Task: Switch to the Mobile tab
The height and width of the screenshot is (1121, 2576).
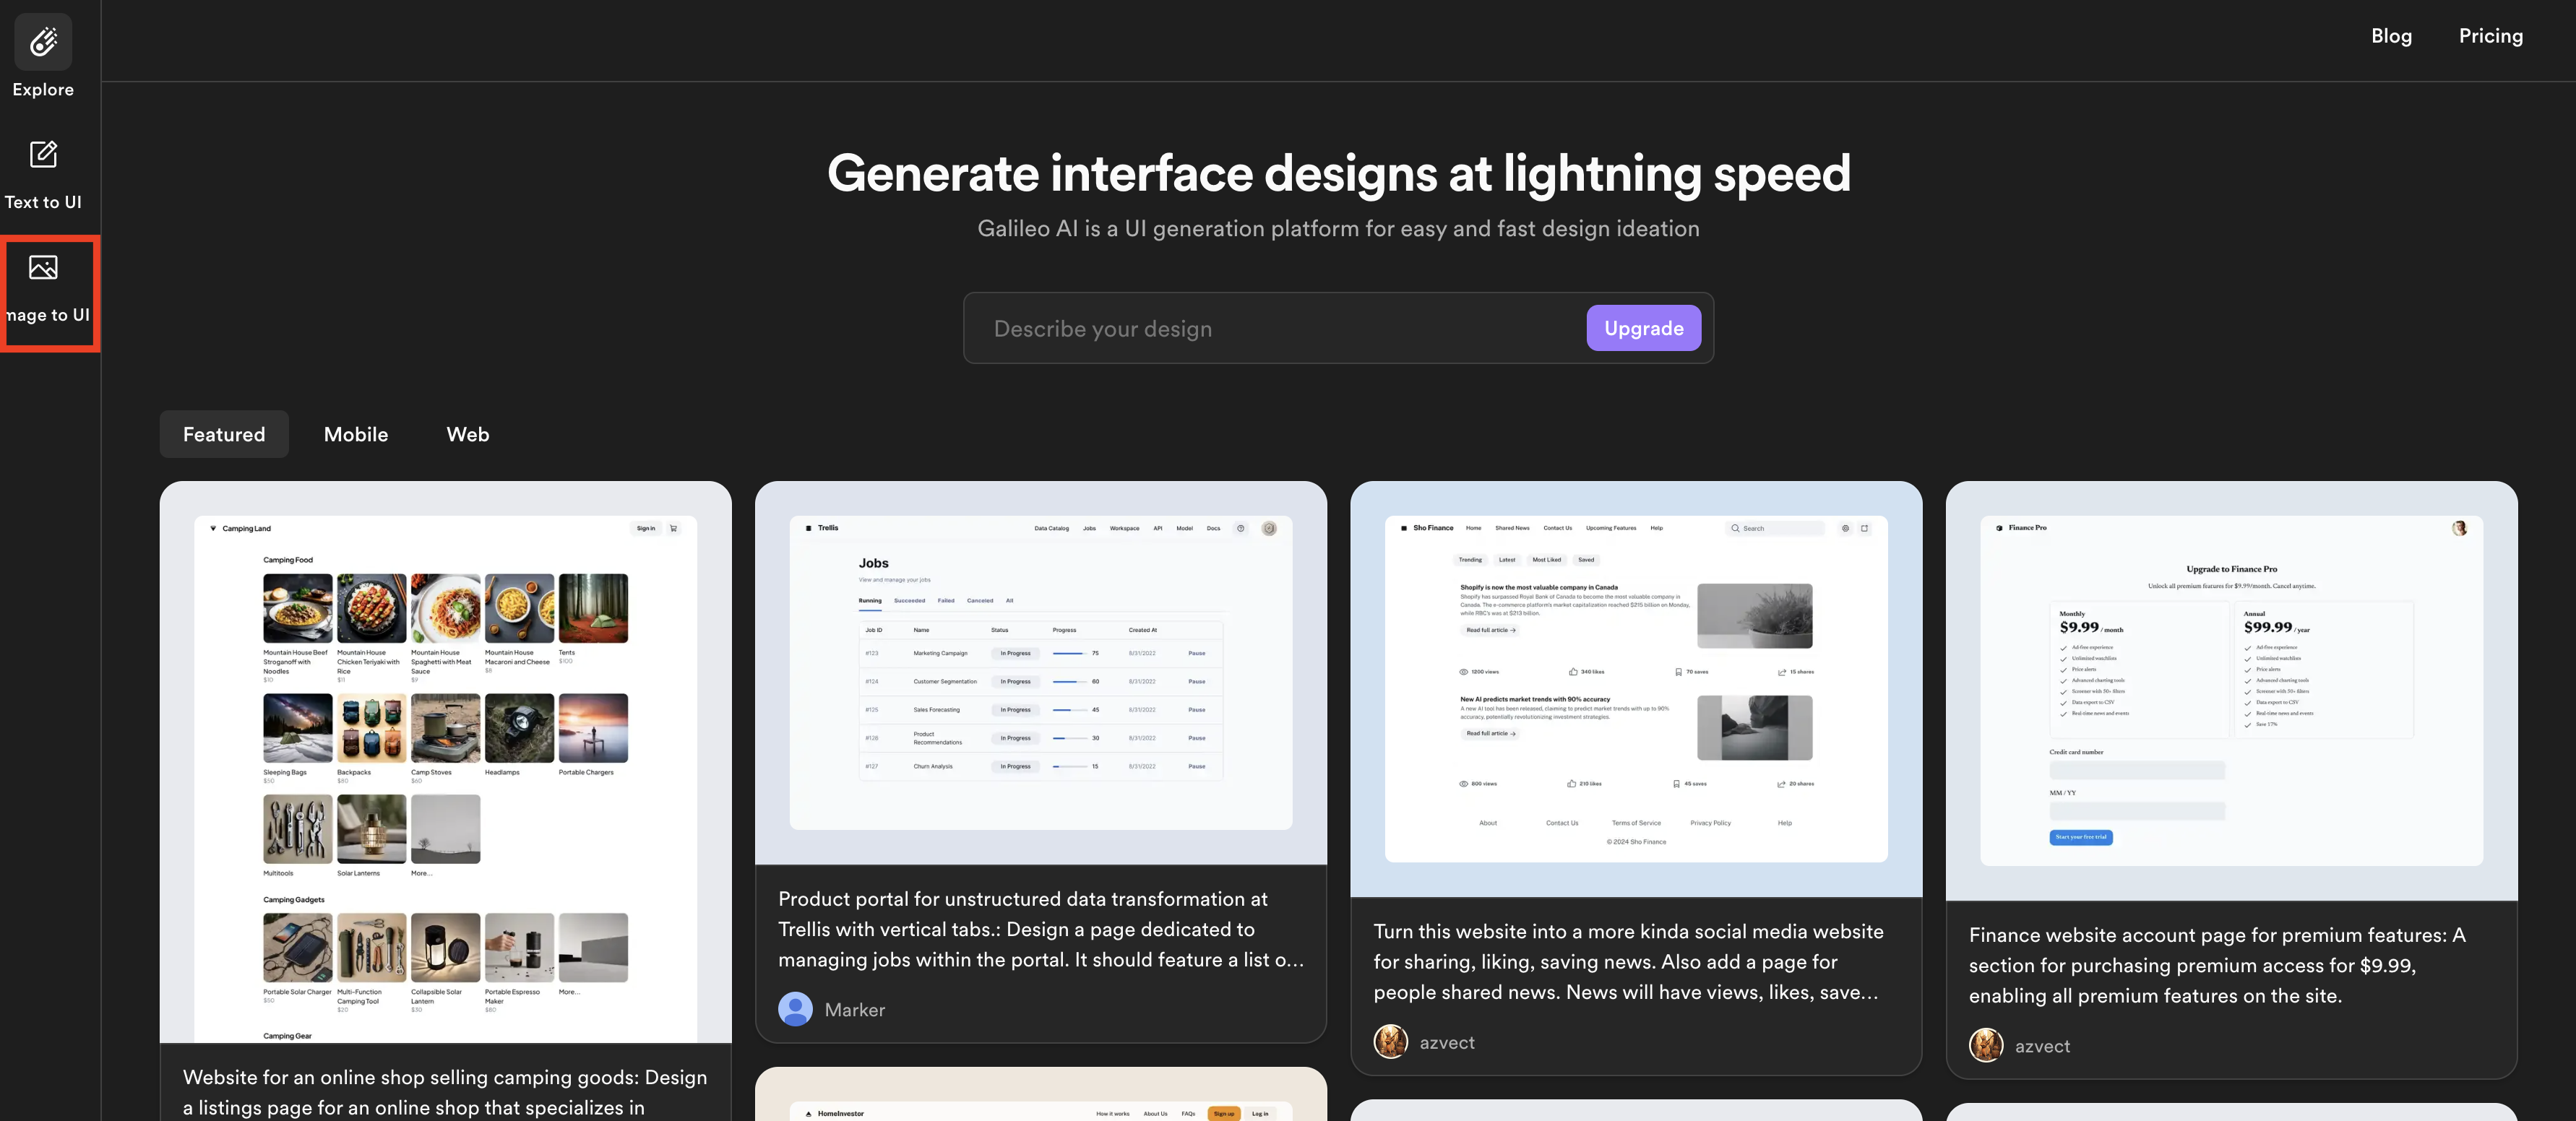Action: pyautogui.click(x=355, y=433)
